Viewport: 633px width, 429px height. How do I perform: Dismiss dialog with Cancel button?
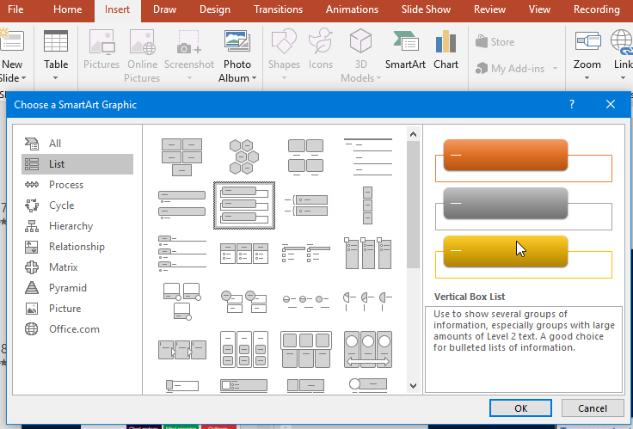593,408
